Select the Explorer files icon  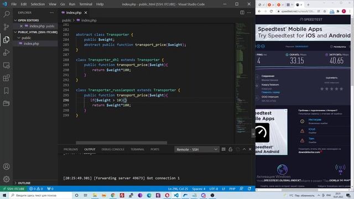[x=6, y=40]
